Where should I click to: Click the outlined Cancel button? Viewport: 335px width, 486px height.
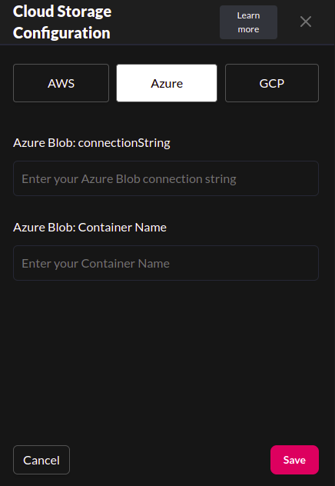pos(41,460)
